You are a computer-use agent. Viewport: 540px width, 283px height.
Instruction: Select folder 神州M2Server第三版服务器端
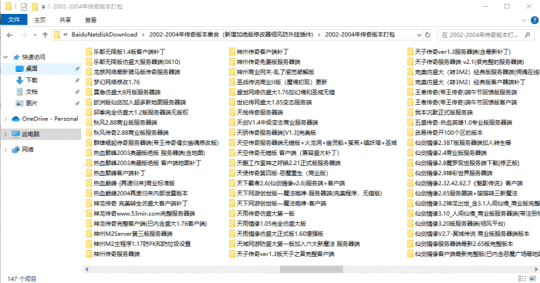pos(129,234)
